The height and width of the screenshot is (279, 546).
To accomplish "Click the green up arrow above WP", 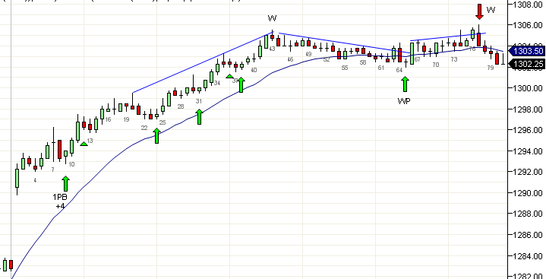I will coord(405,84).
